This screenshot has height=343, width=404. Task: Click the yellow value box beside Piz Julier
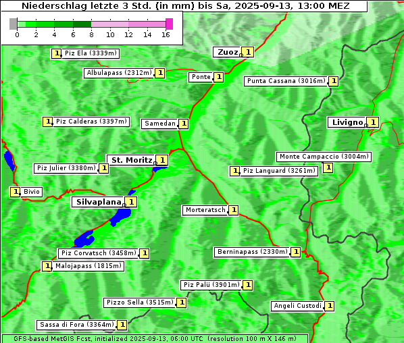(104, 168)
